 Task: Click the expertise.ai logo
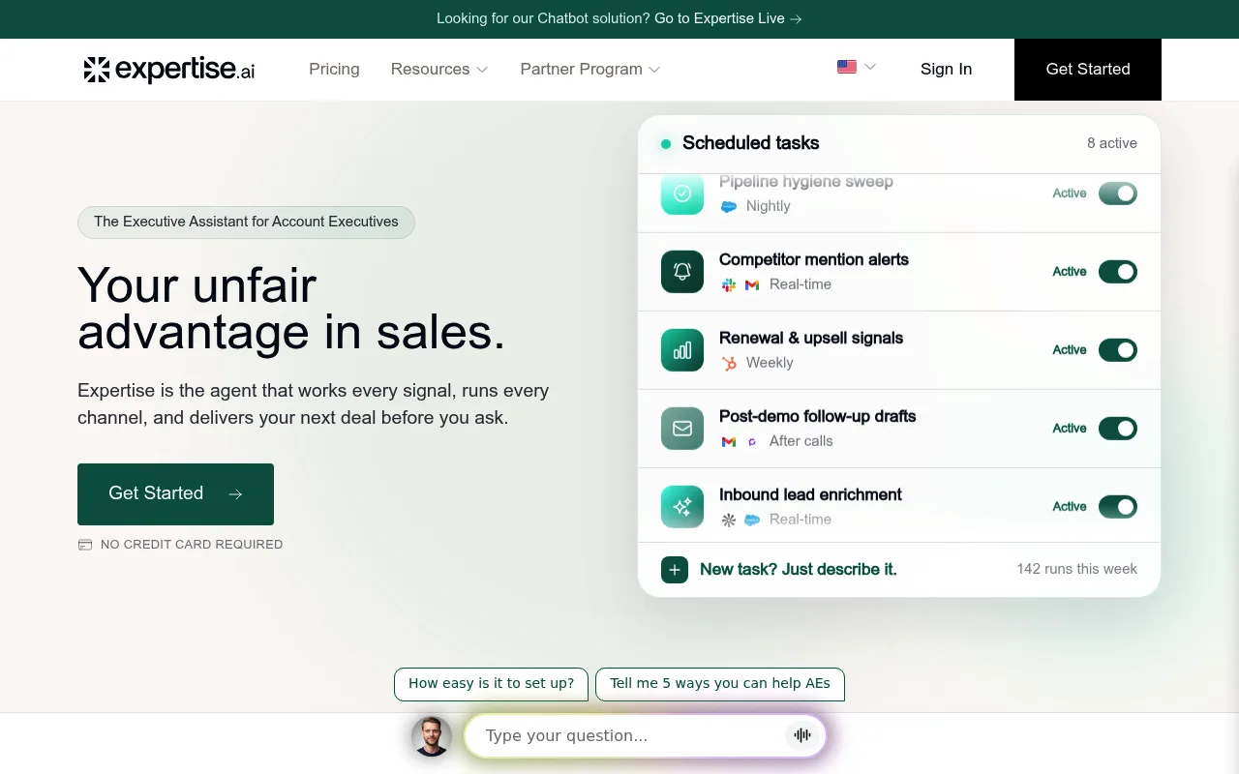(x=169, y=69)
